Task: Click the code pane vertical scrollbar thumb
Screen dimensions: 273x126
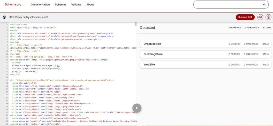Action: pos(136,24)
